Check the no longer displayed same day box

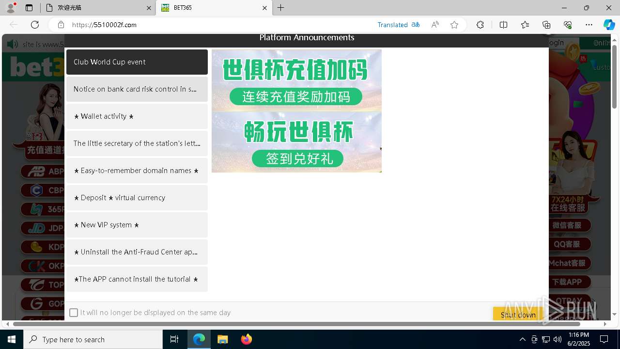click(74, 313)
